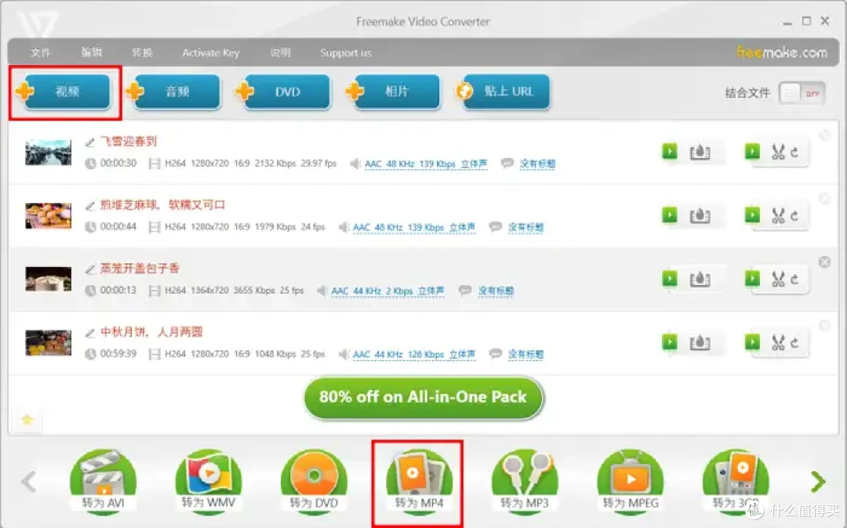Play original preview of 蒸笼开盖包子香

click(670, 278)
